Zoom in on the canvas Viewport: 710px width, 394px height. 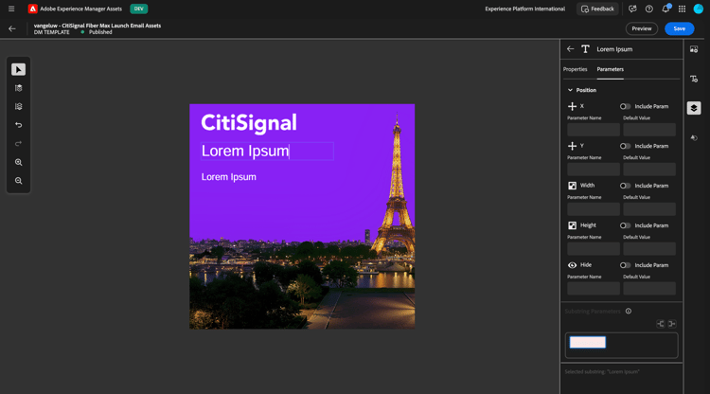(x=19, y=162)
